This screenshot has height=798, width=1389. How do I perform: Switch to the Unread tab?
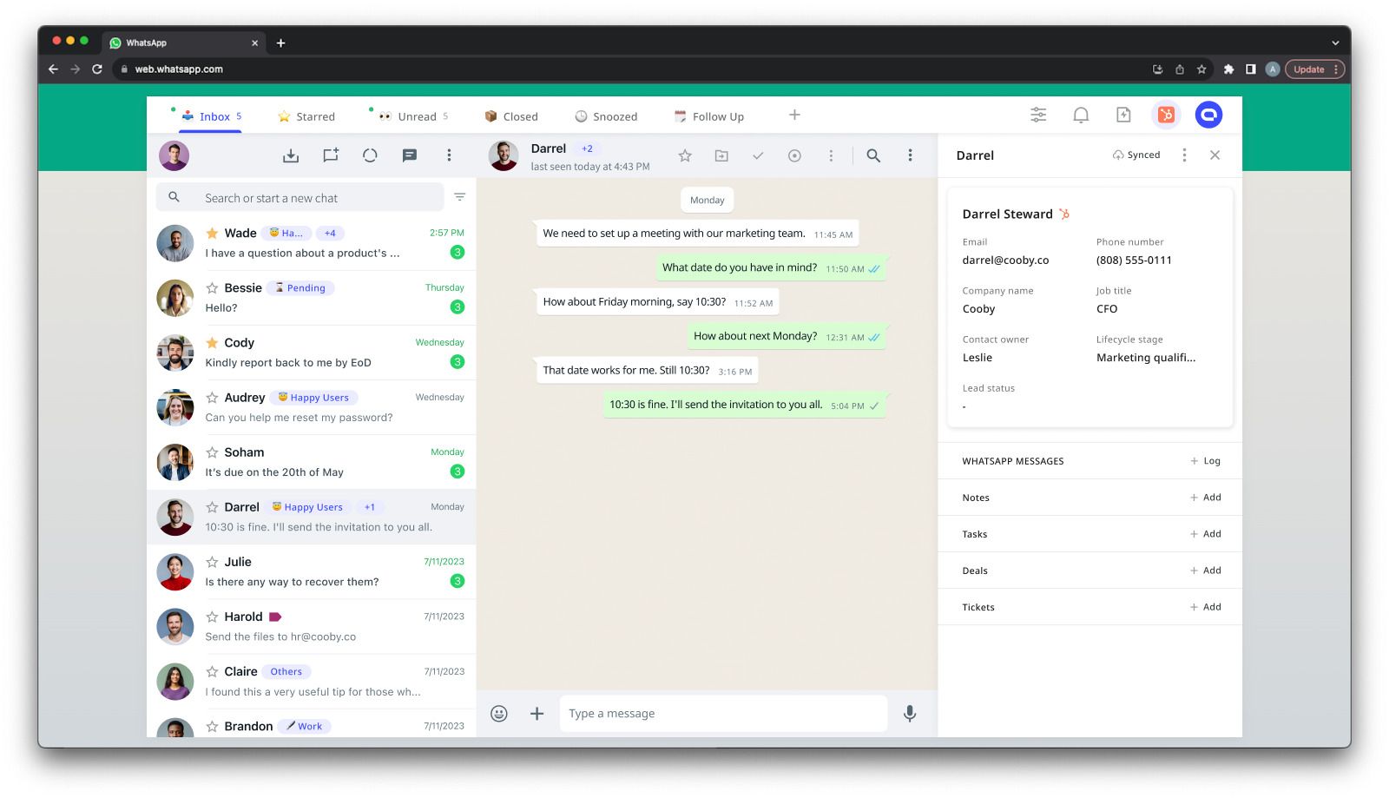tap(413, 116)
